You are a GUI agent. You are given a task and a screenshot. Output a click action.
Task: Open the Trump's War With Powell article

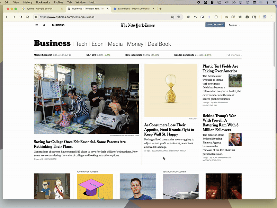tap(221, 123)
